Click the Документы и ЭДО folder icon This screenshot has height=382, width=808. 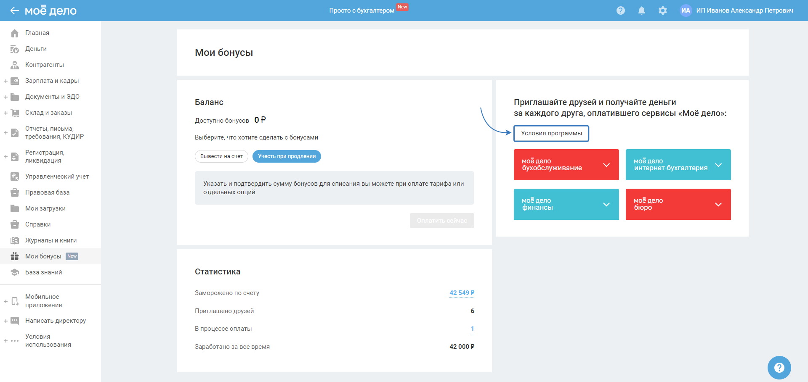click(15, 97)
